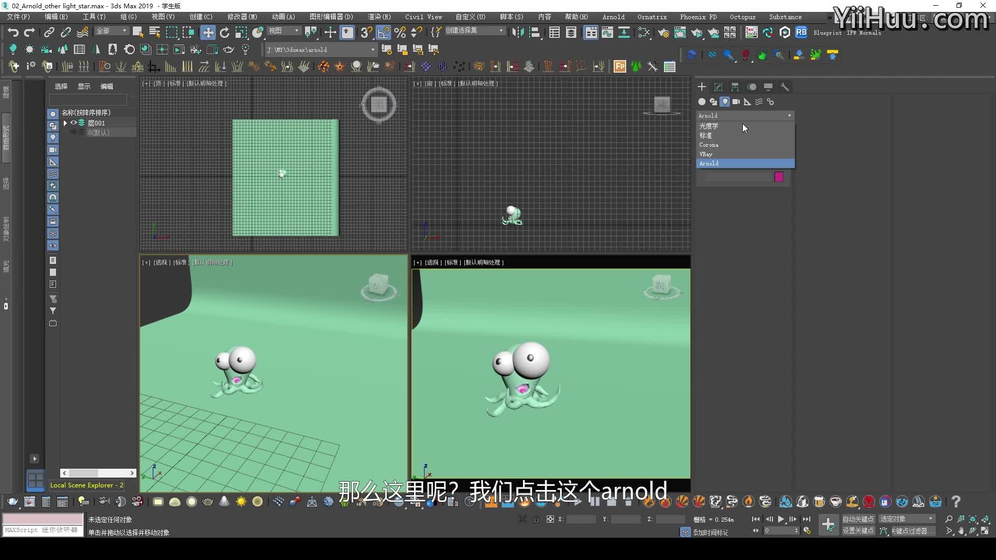Activate the Select and Scale tool
The height and width of the screenshot is (560, 996).
click(241, 32)
